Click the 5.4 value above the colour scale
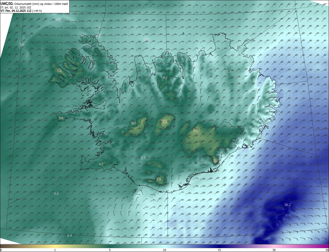Image resolution: width=329 pixels, height=252 pixels. (69, 236)
